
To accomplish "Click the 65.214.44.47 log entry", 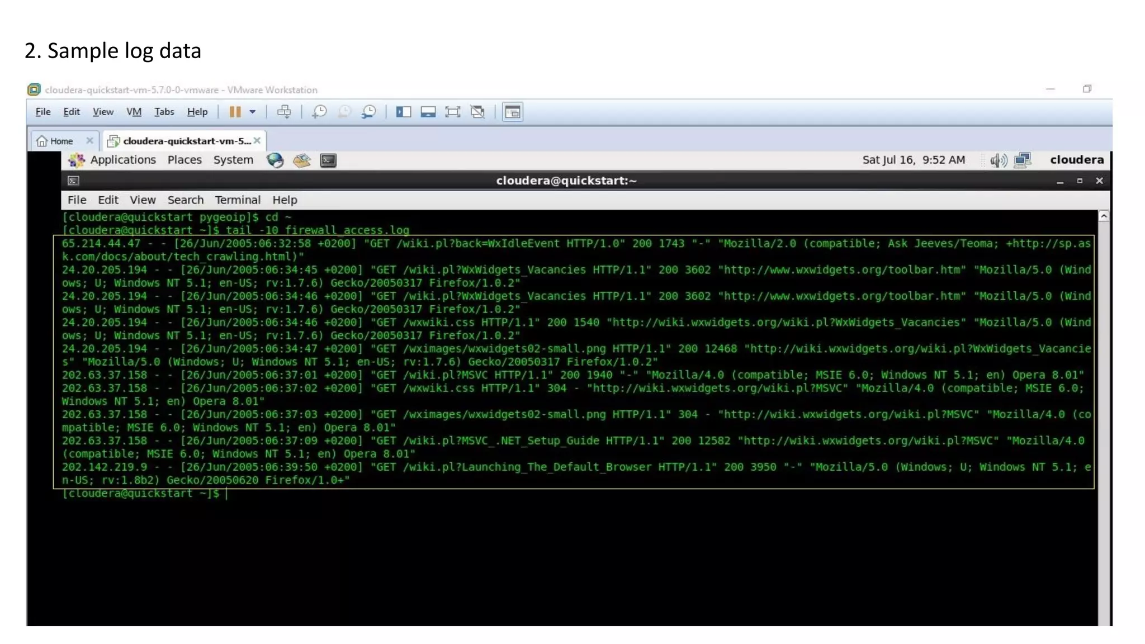I will 576,250.
